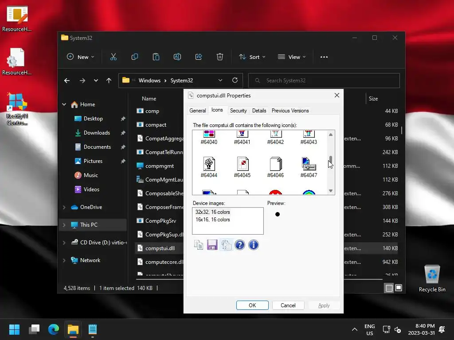Go up one folder level arrow
The width and height of the screenshot is (454, 340).
pyautogui.click(x=109, y=81)
